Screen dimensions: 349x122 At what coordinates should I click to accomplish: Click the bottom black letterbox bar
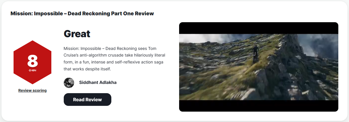258,106
